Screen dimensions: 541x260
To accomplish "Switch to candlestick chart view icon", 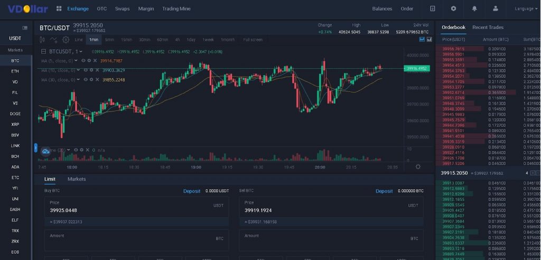I will [422, 39].
